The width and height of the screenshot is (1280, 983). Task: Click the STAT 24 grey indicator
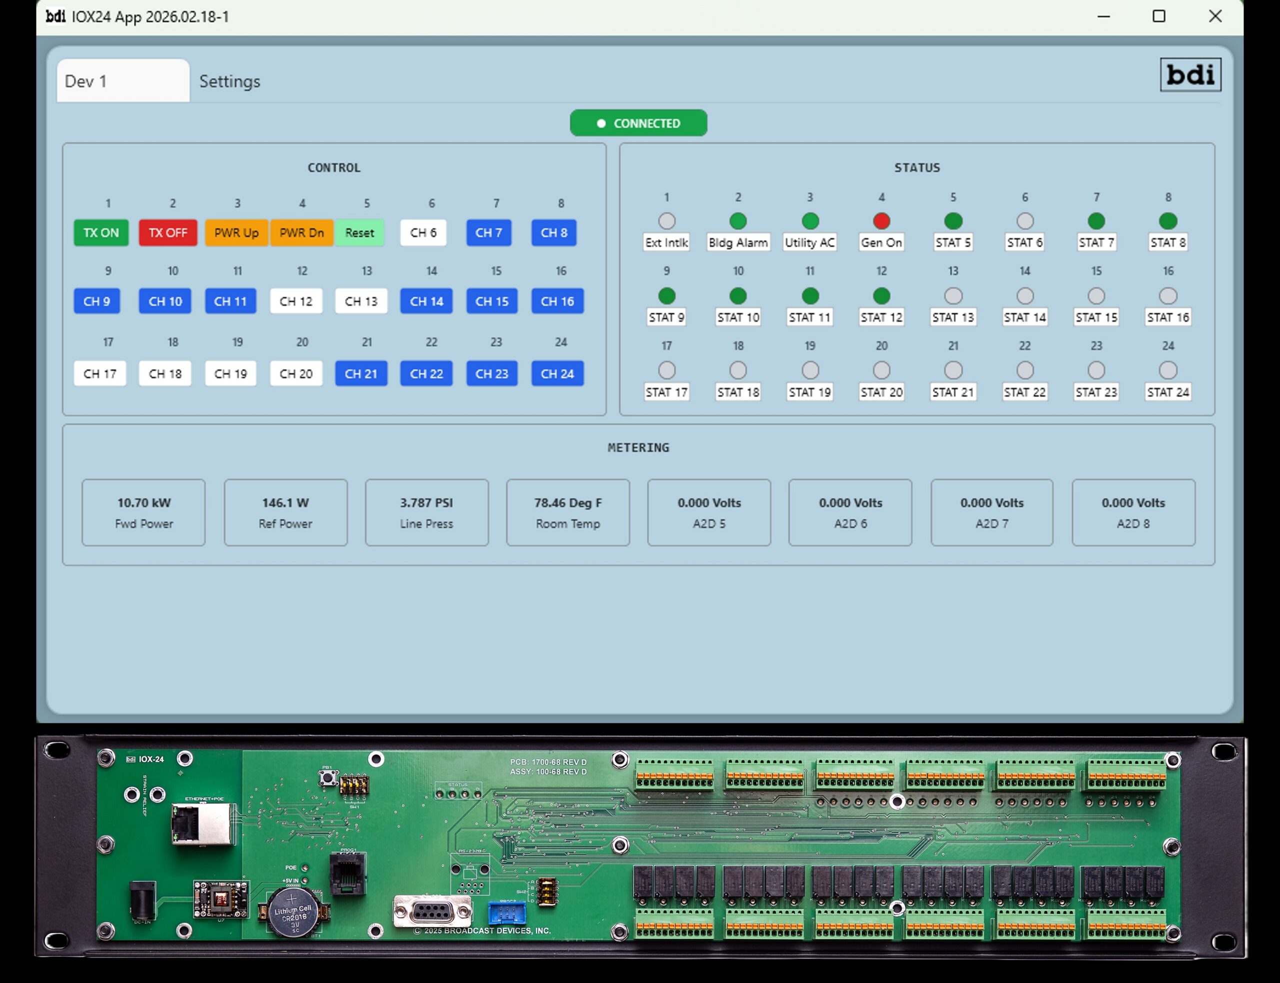coord(1167,370)
